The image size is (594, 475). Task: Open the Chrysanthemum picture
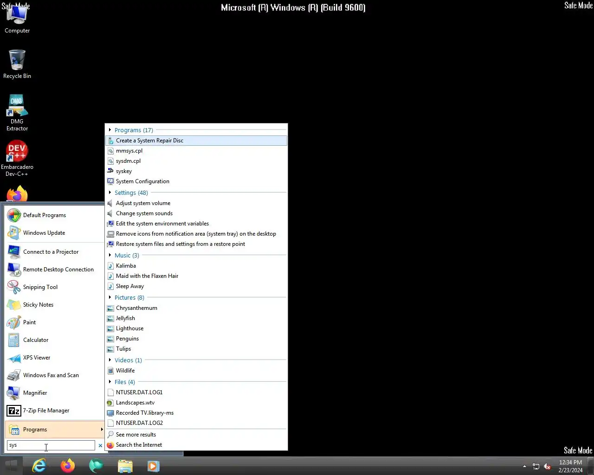click(196, 308)
